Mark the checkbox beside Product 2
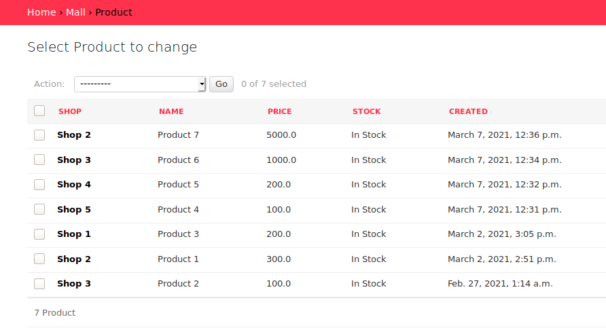 pyautogui.click(x=39, y=284)
